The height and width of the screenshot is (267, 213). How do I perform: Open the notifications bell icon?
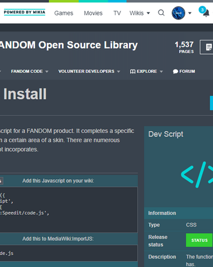(x=206, y=14)
